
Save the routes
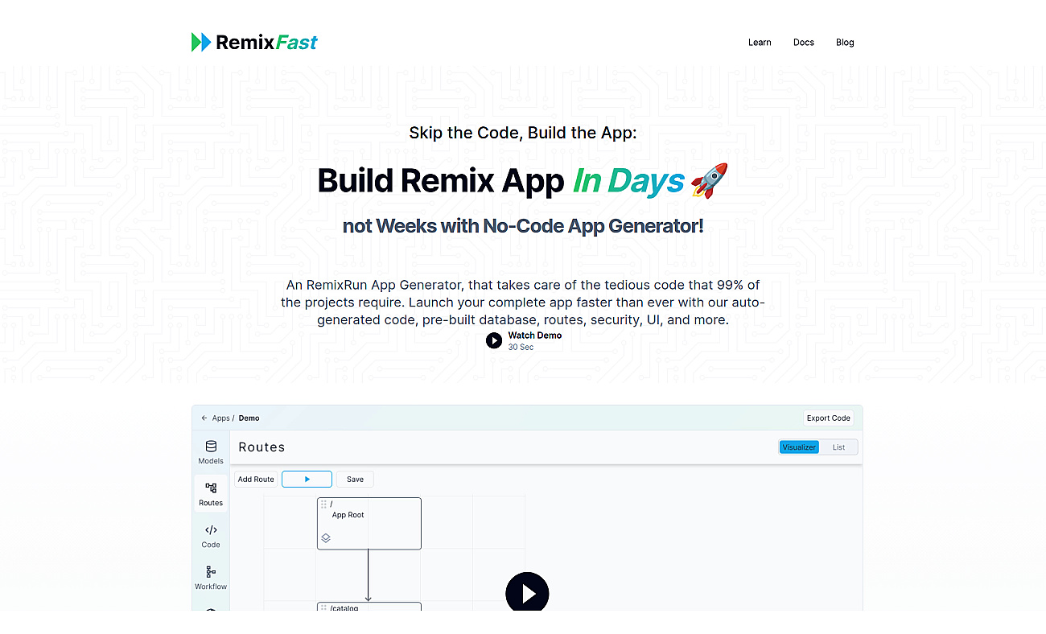coord(355,480)
